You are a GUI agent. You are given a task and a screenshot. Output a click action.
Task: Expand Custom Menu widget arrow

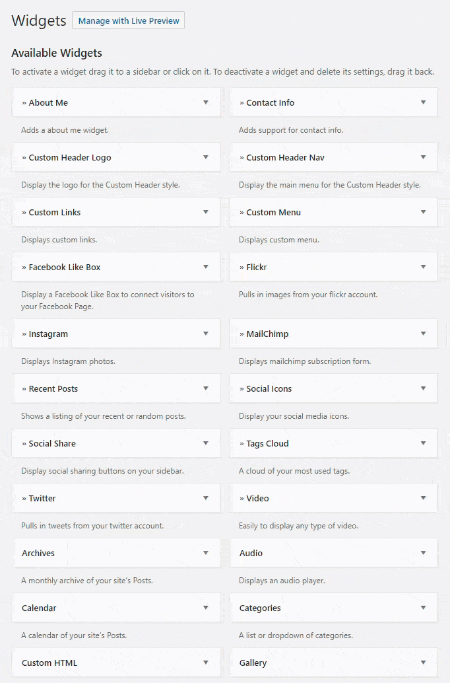pos(423,212)
